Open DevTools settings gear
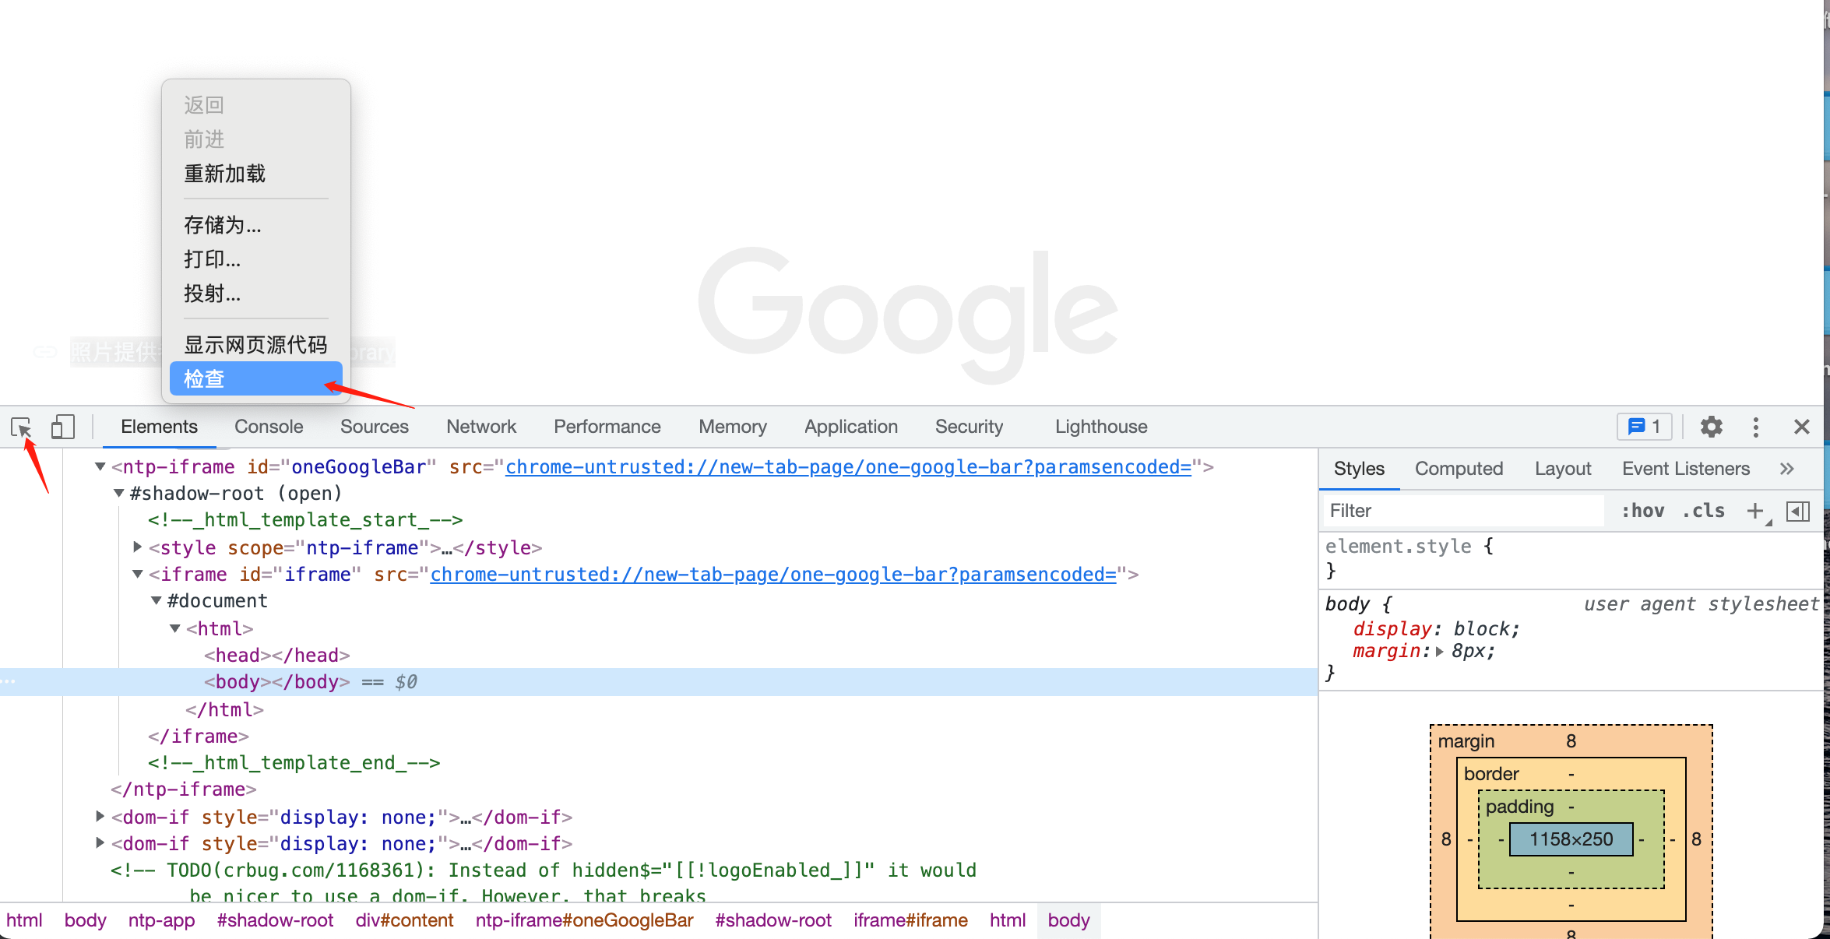 coord(1711,427)
